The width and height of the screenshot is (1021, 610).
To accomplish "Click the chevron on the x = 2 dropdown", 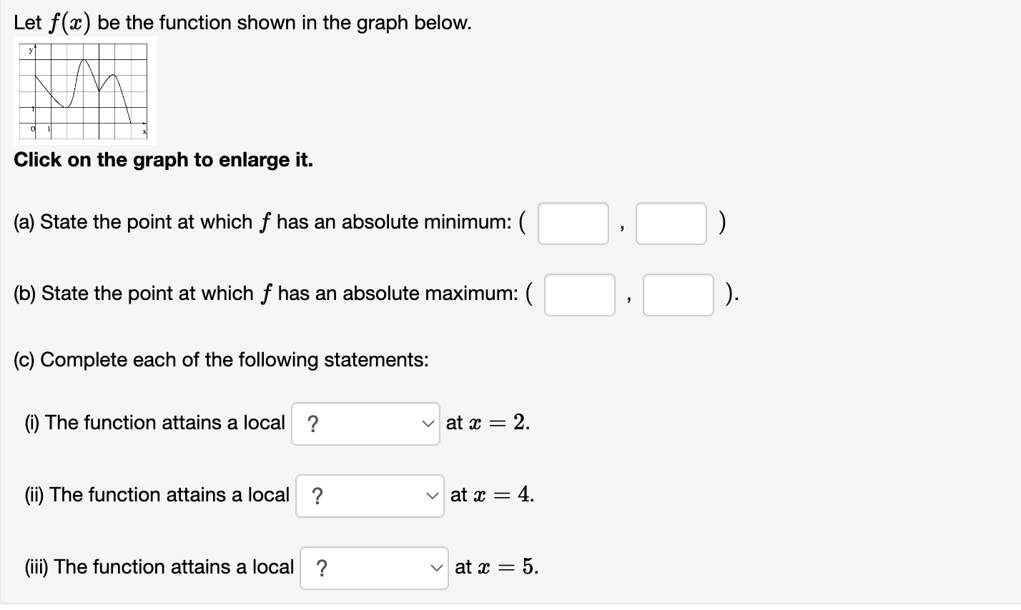I will 429,423.
